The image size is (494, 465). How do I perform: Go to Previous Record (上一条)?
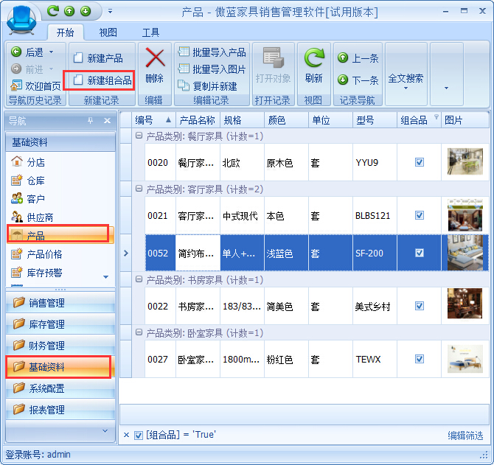point(358,58)
